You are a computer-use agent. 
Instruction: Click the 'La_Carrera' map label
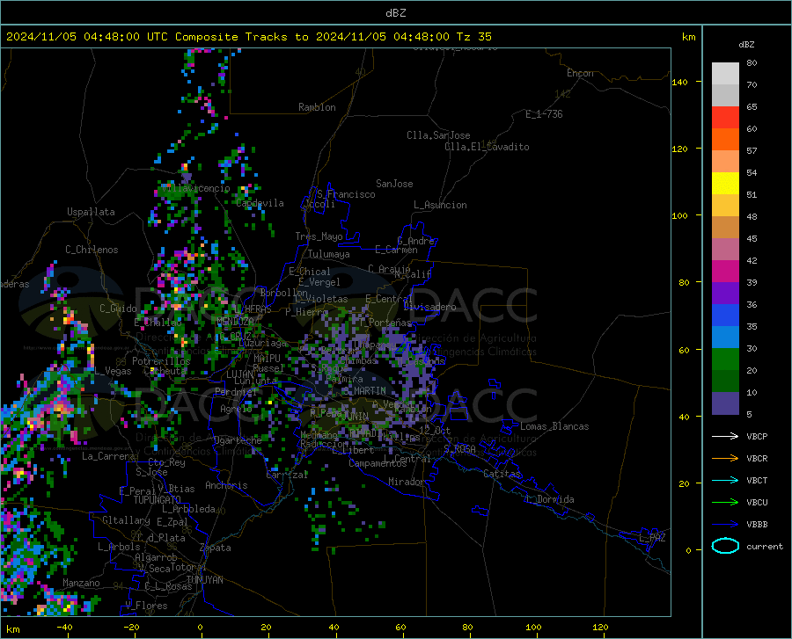pos(108,456)
